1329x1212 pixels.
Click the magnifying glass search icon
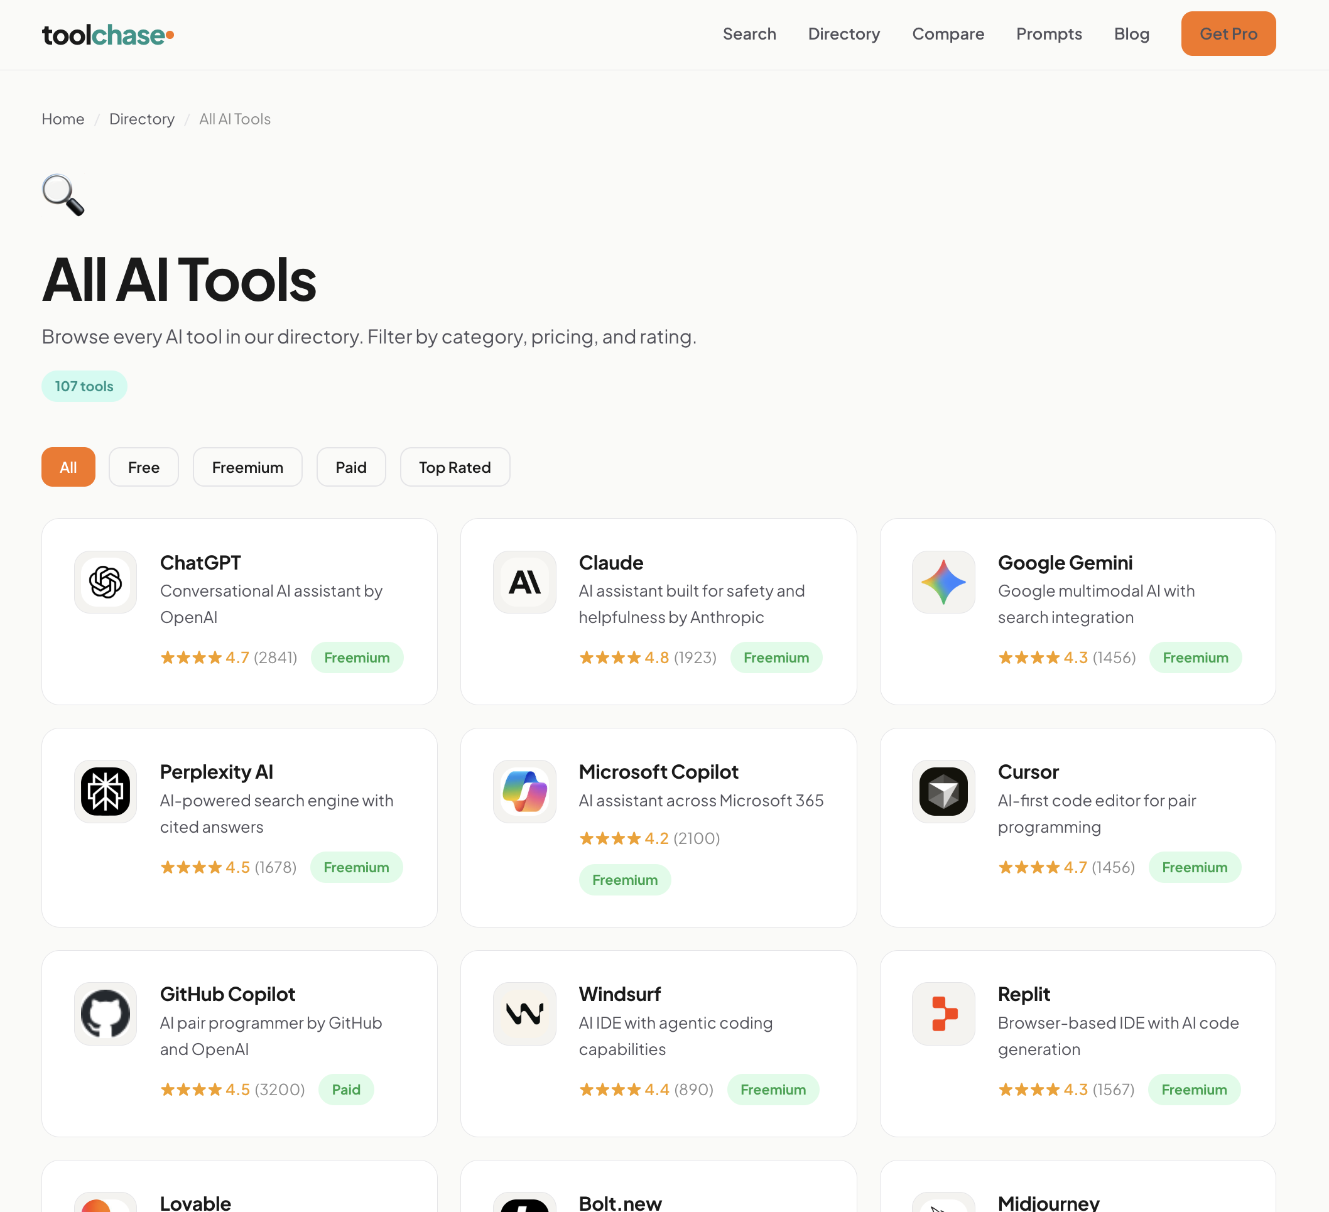(x=63, y=195)
